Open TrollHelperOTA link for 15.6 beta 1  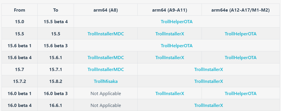click(x=177, y=46)
